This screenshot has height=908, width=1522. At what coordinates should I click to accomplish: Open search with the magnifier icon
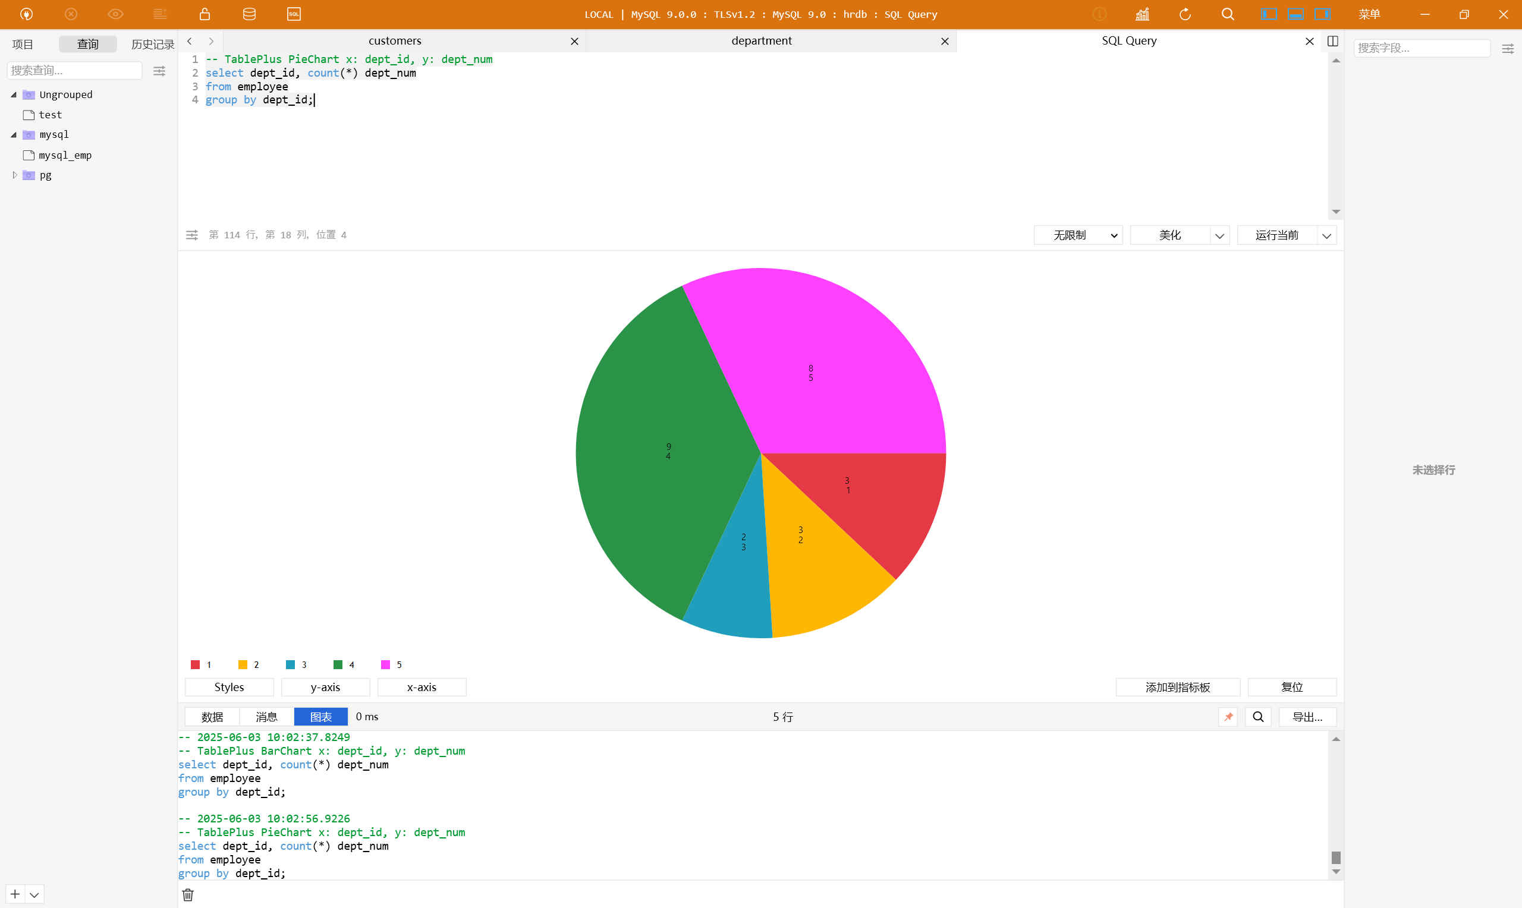coord(1228,14)
